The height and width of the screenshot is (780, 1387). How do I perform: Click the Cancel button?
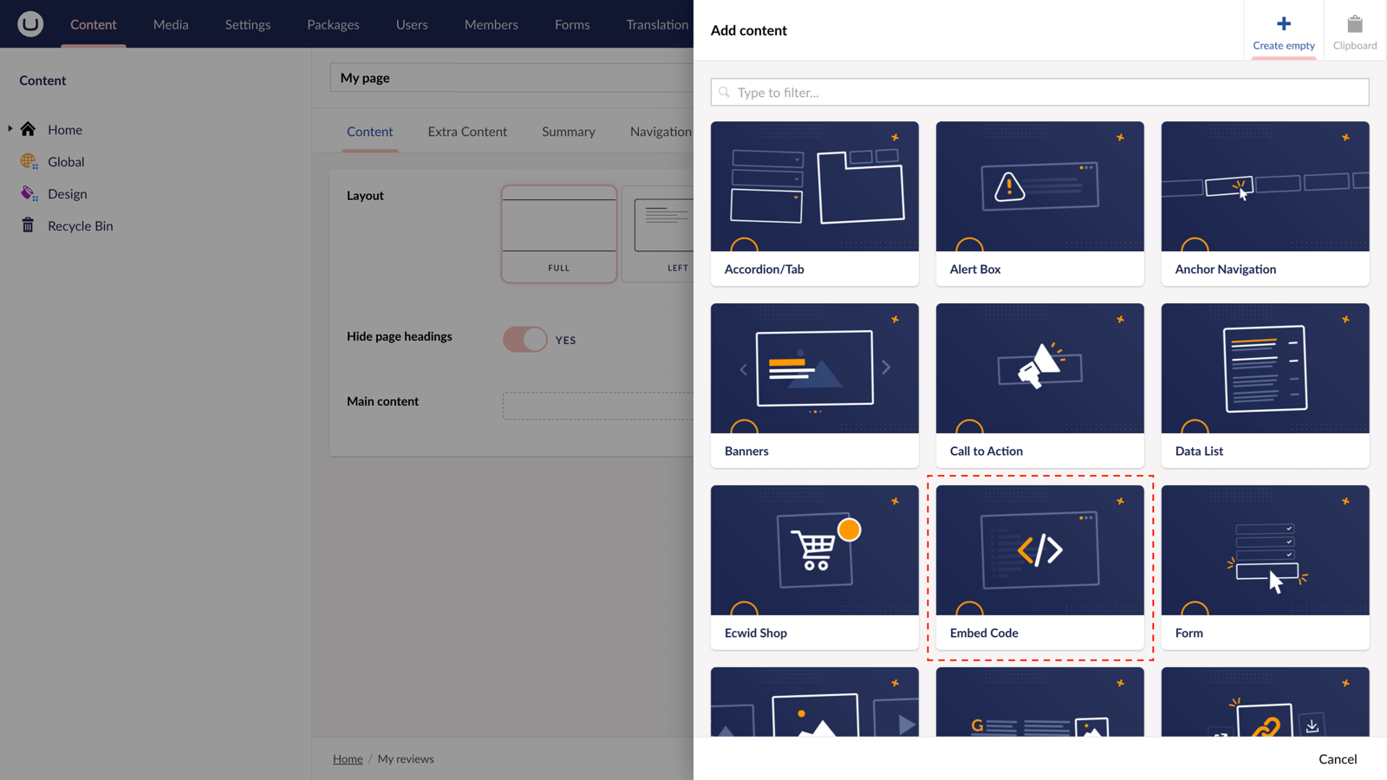(x=1338, y=758)
